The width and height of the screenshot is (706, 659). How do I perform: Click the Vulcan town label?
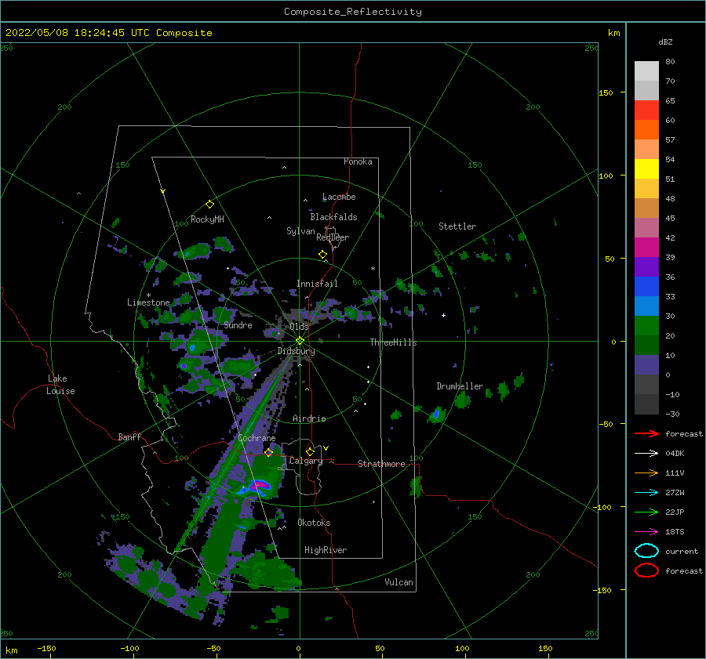coord(399,582)
